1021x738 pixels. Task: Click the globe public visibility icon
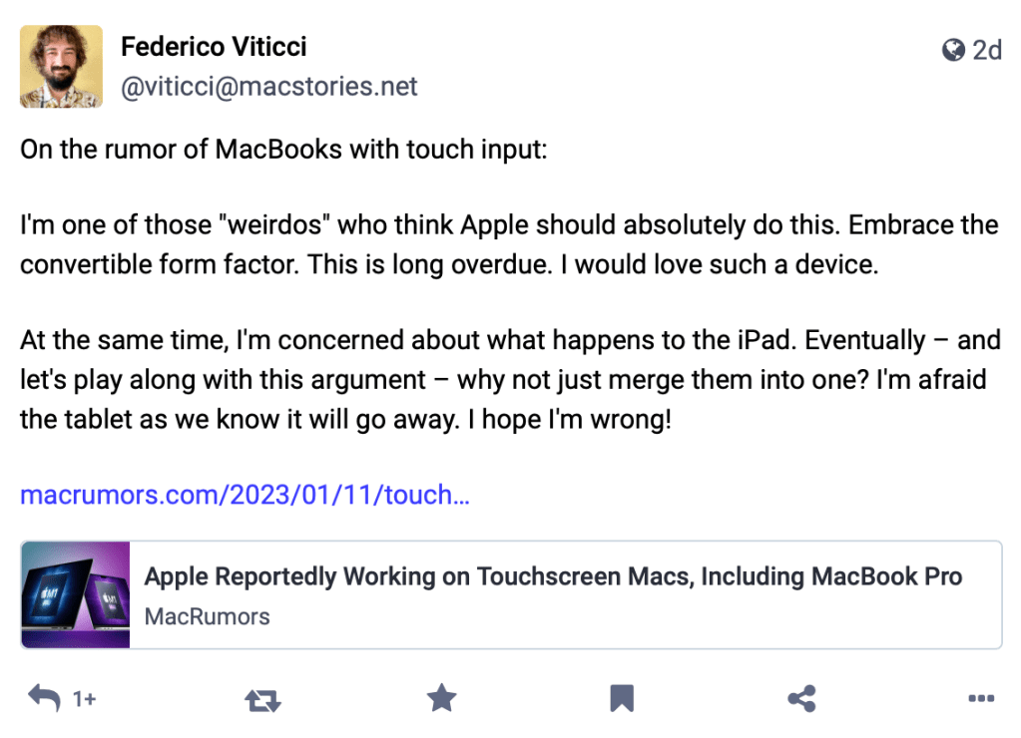(x=953, y=49)
